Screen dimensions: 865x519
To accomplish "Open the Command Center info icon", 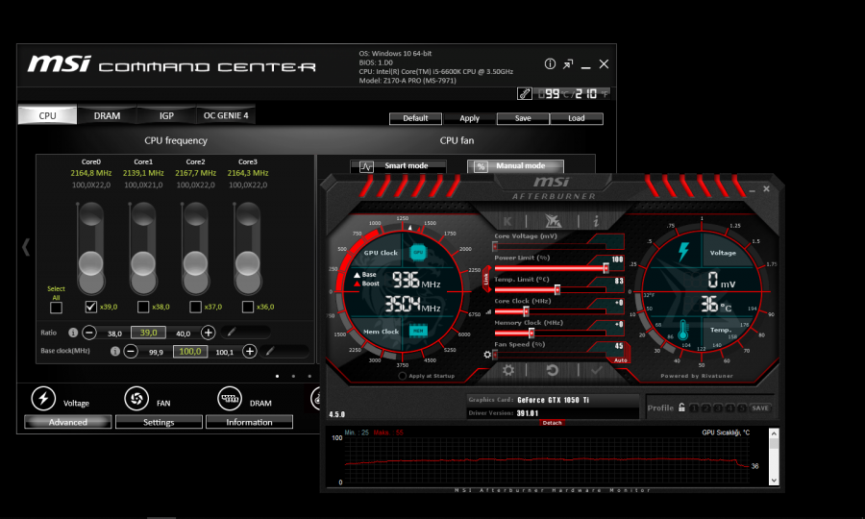I will (x=550, y=64).
